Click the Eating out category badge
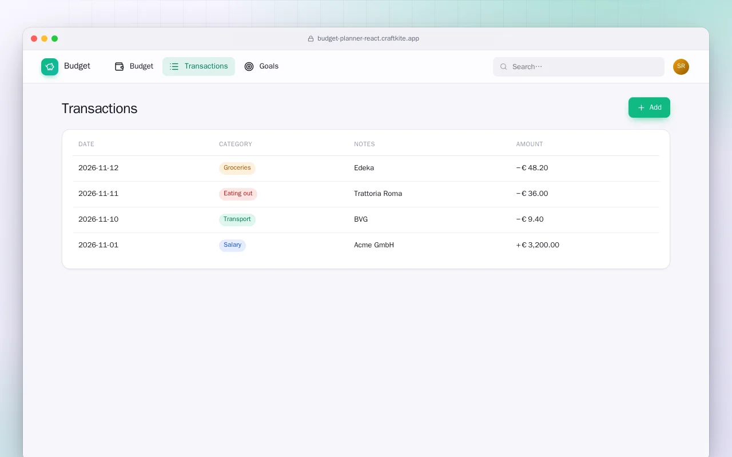The width and height of the screenshot is (732, 457). tap(238, 194)
